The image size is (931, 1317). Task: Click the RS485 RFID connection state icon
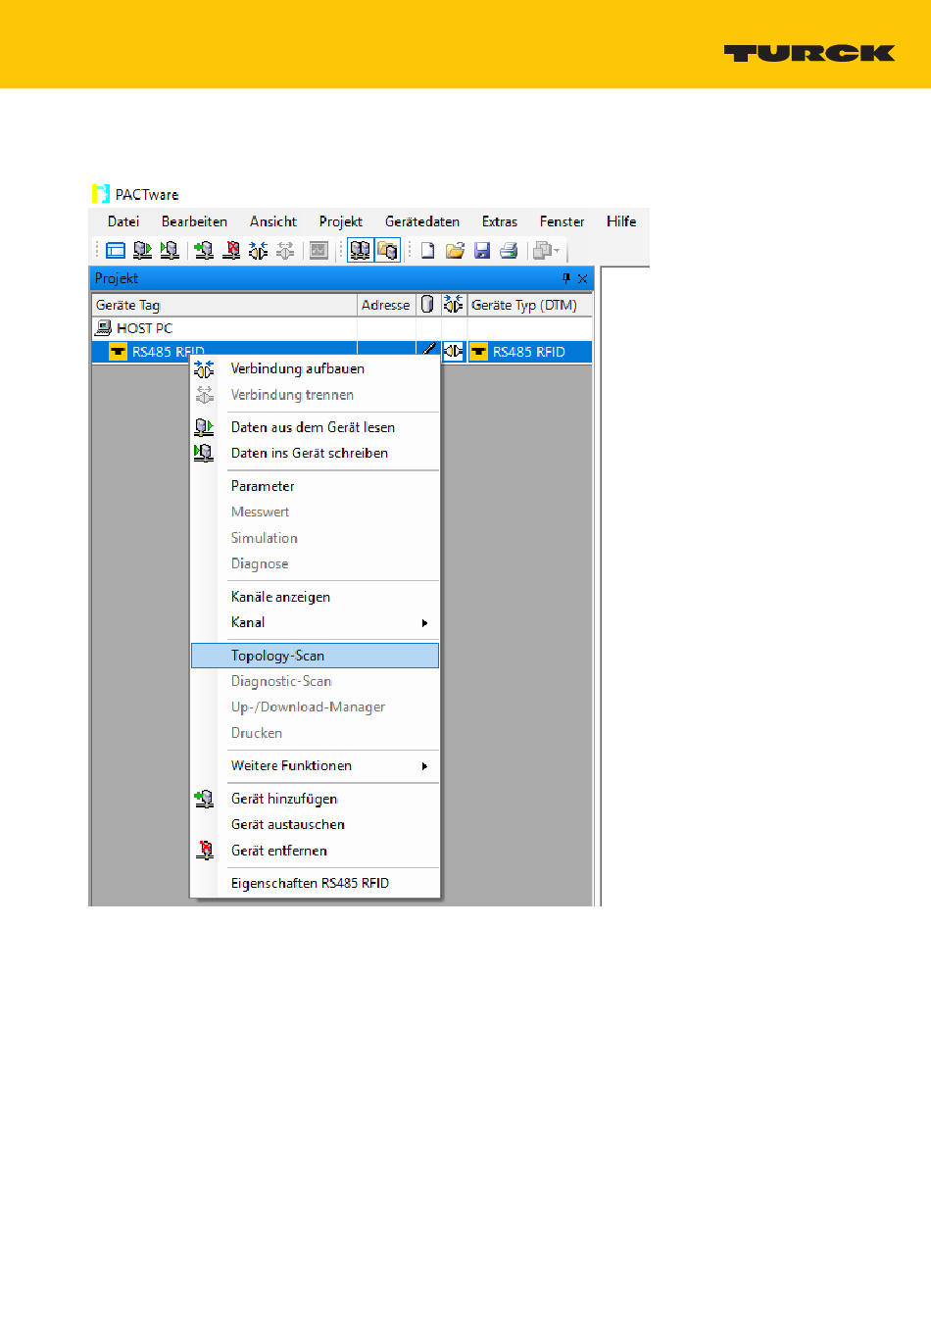click(x=454, y=352)
